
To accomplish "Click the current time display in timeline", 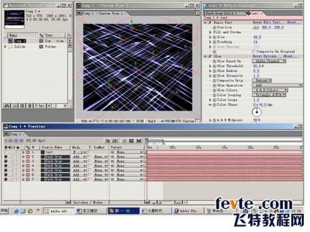I will pyautogui.click(x=14, y=140).
